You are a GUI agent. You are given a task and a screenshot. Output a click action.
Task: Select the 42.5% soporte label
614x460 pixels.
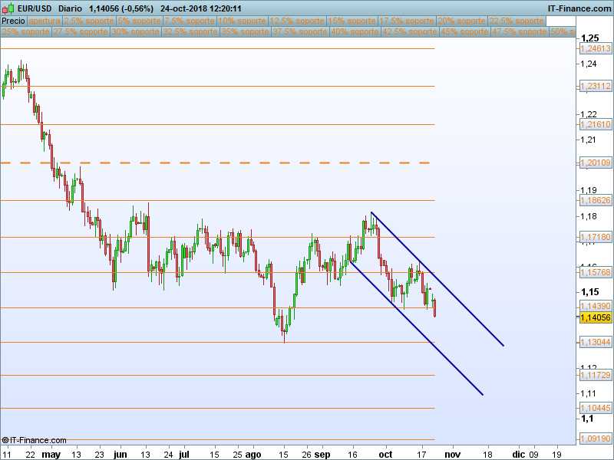click(410, 31)
